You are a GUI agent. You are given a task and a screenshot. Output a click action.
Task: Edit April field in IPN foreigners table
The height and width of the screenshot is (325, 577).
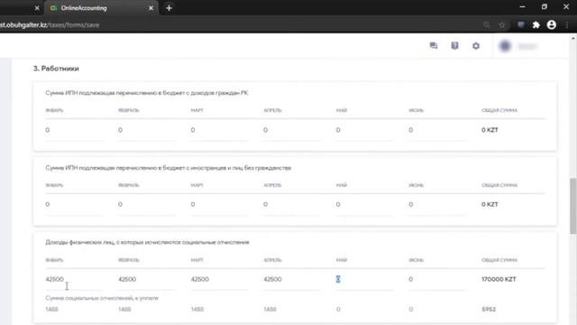[291, 205]
